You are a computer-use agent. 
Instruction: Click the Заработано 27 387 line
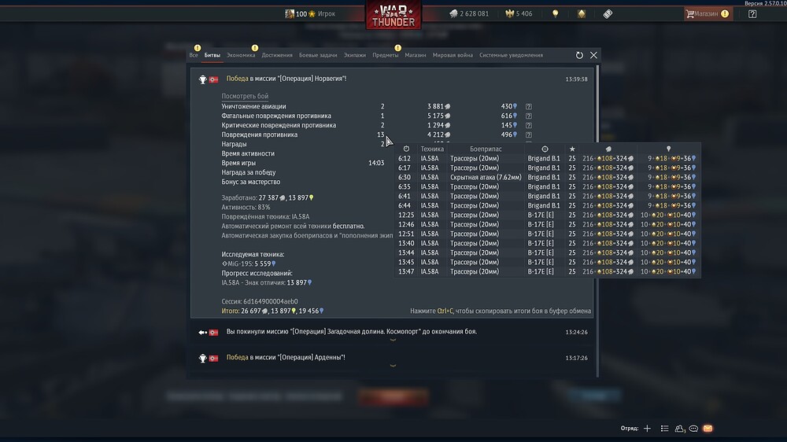268,197
